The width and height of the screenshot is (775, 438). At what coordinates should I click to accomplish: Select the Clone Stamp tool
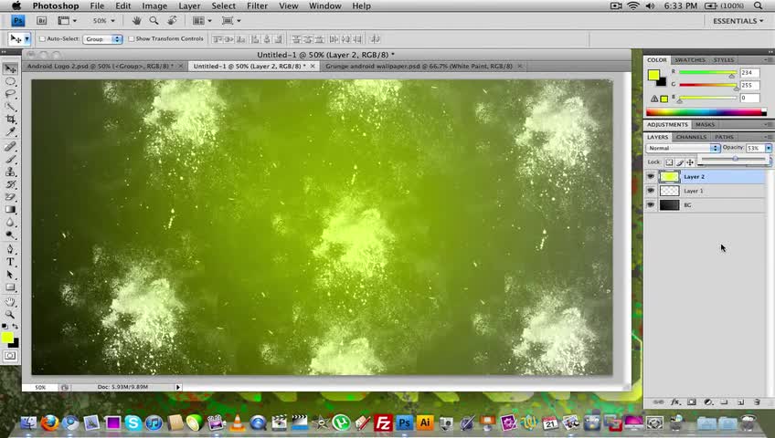click(x=10, y=172)
